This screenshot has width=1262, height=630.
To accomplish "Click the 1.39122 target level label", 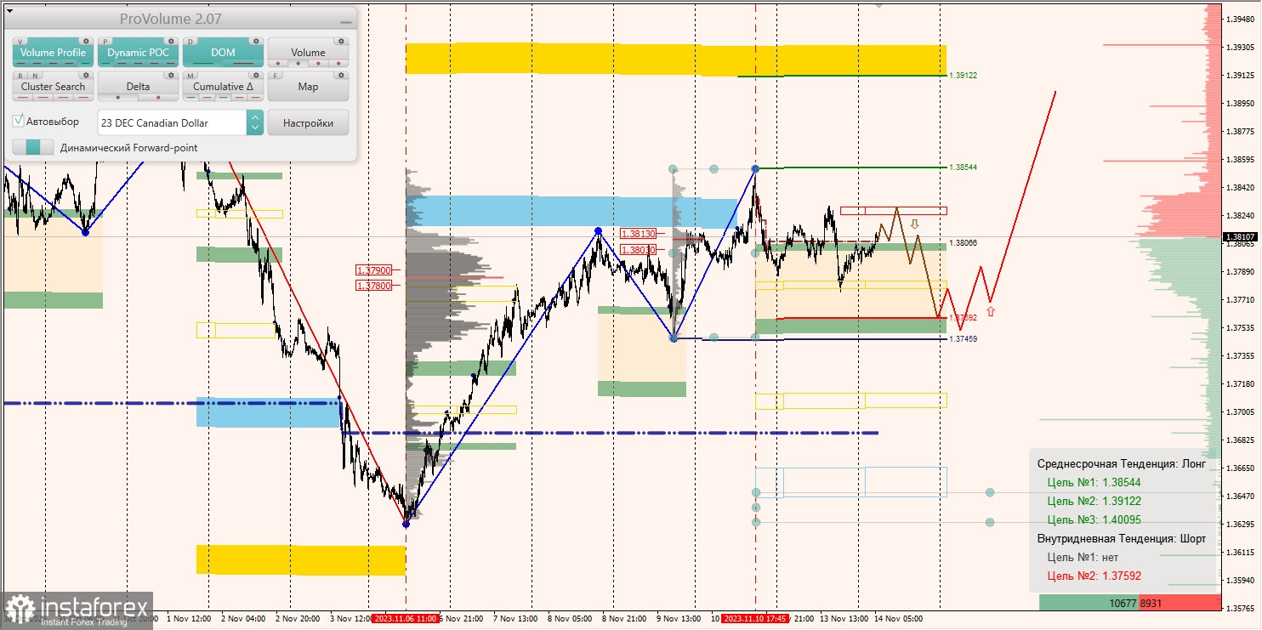I will 964,76.
